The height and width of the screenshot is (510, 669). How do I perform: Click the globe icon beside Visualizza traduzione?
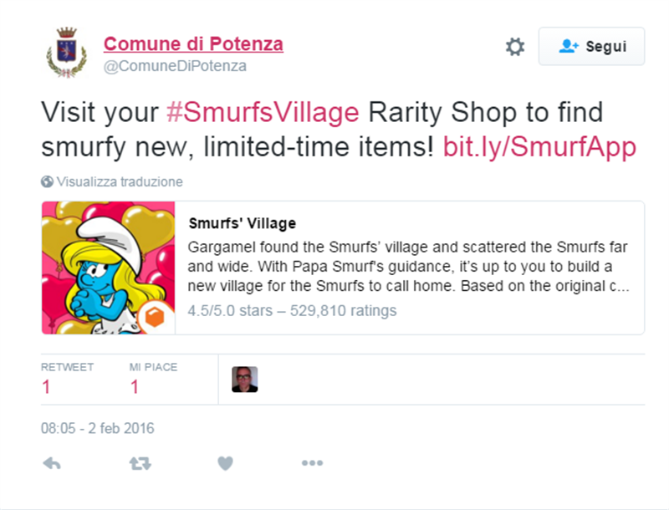[x=47, y=181]
